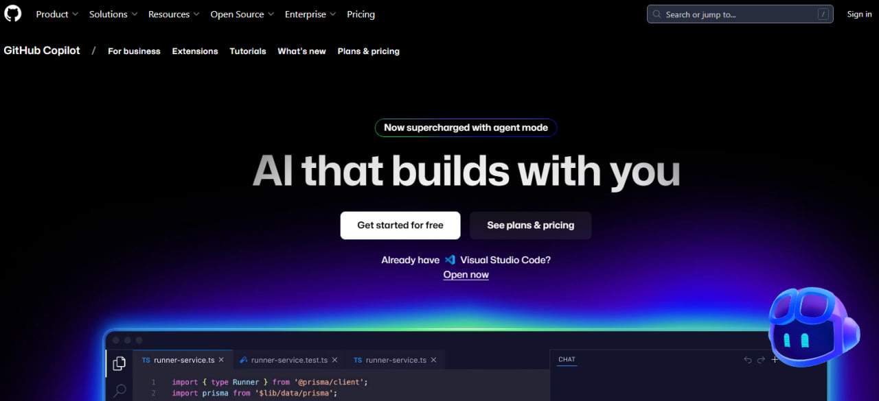Click Get started for free button
The image size is (879, 401).
tap(400, 226)
